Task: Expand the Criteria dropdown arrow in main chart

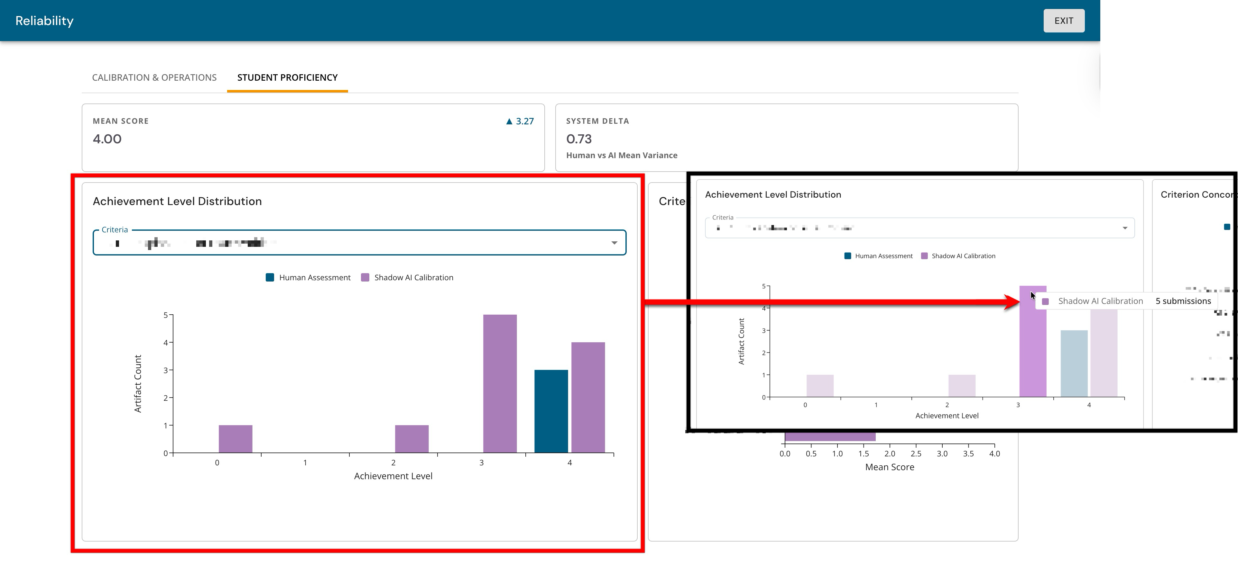Action: click(x=614, y=243)
